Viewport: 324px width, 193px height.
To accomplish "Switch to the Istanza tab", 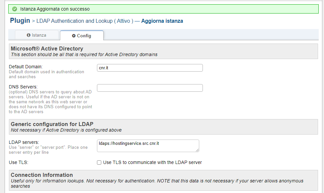I will coord(37,35).
